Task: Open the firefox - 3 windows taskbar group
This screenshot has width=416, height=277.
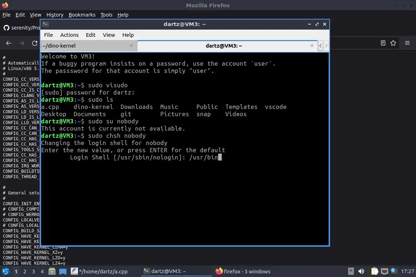Action: [243, 272]
